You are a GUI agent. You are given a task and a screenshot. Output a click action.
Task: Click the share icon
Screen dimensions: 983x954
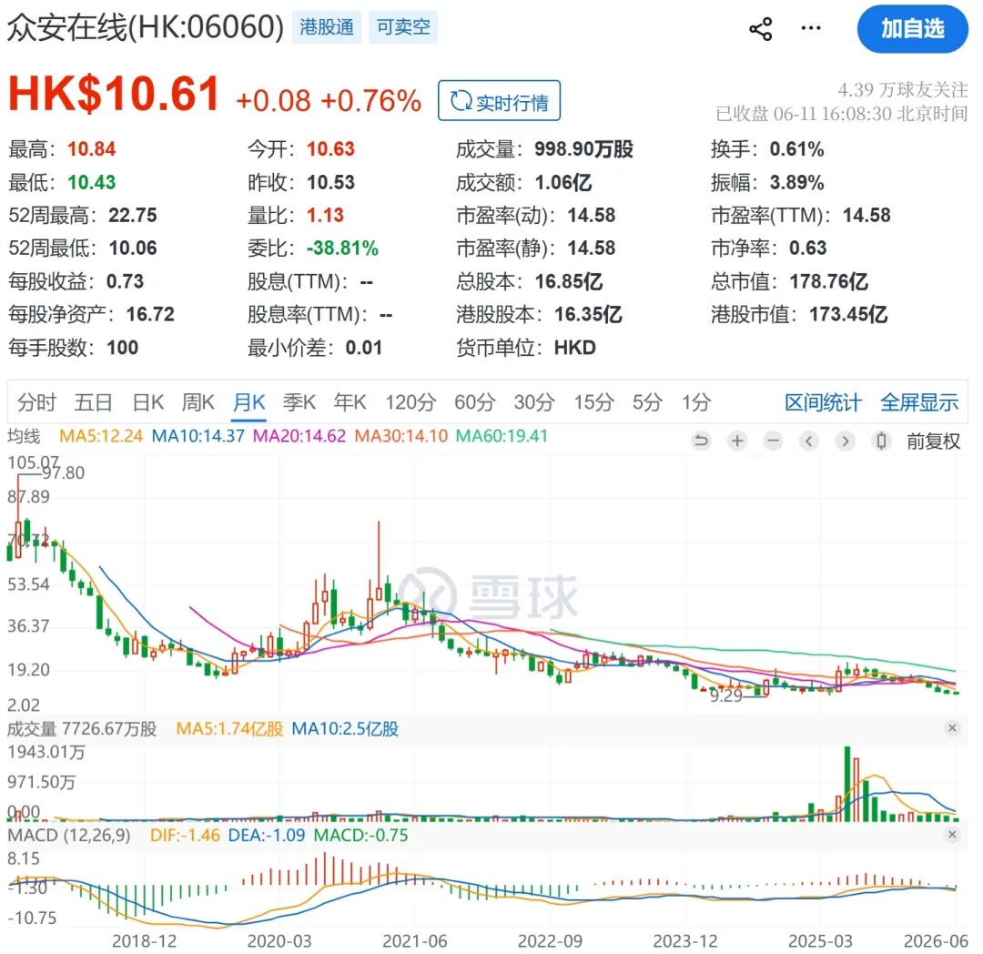point(760,29)
